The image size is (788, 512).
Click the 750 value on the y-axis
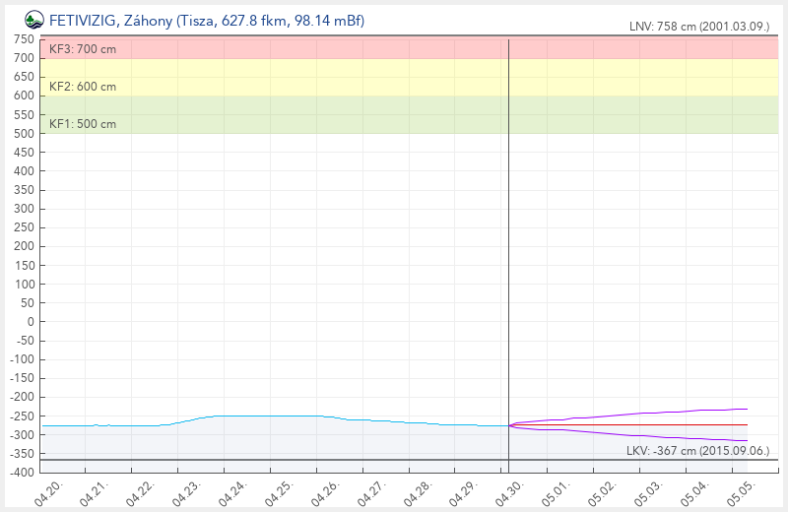point(25,39)
